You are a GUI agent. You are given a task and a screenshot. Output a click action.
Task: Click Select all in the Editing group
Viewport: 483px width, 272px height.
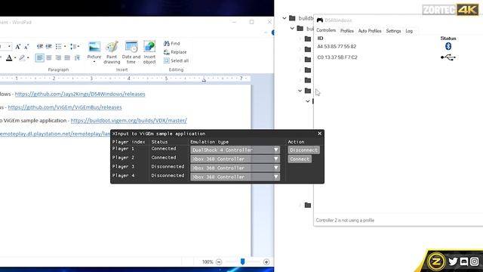[x=176, y=60]
